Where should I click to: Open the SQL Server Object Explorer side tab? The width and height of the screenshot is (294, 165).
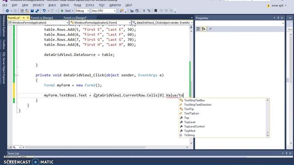[4, 68]
